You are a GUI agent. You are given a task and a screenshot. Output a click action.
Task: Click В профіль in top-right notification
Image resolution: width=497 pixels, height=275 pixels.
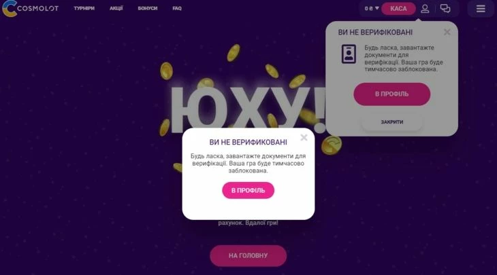[391, 94]
